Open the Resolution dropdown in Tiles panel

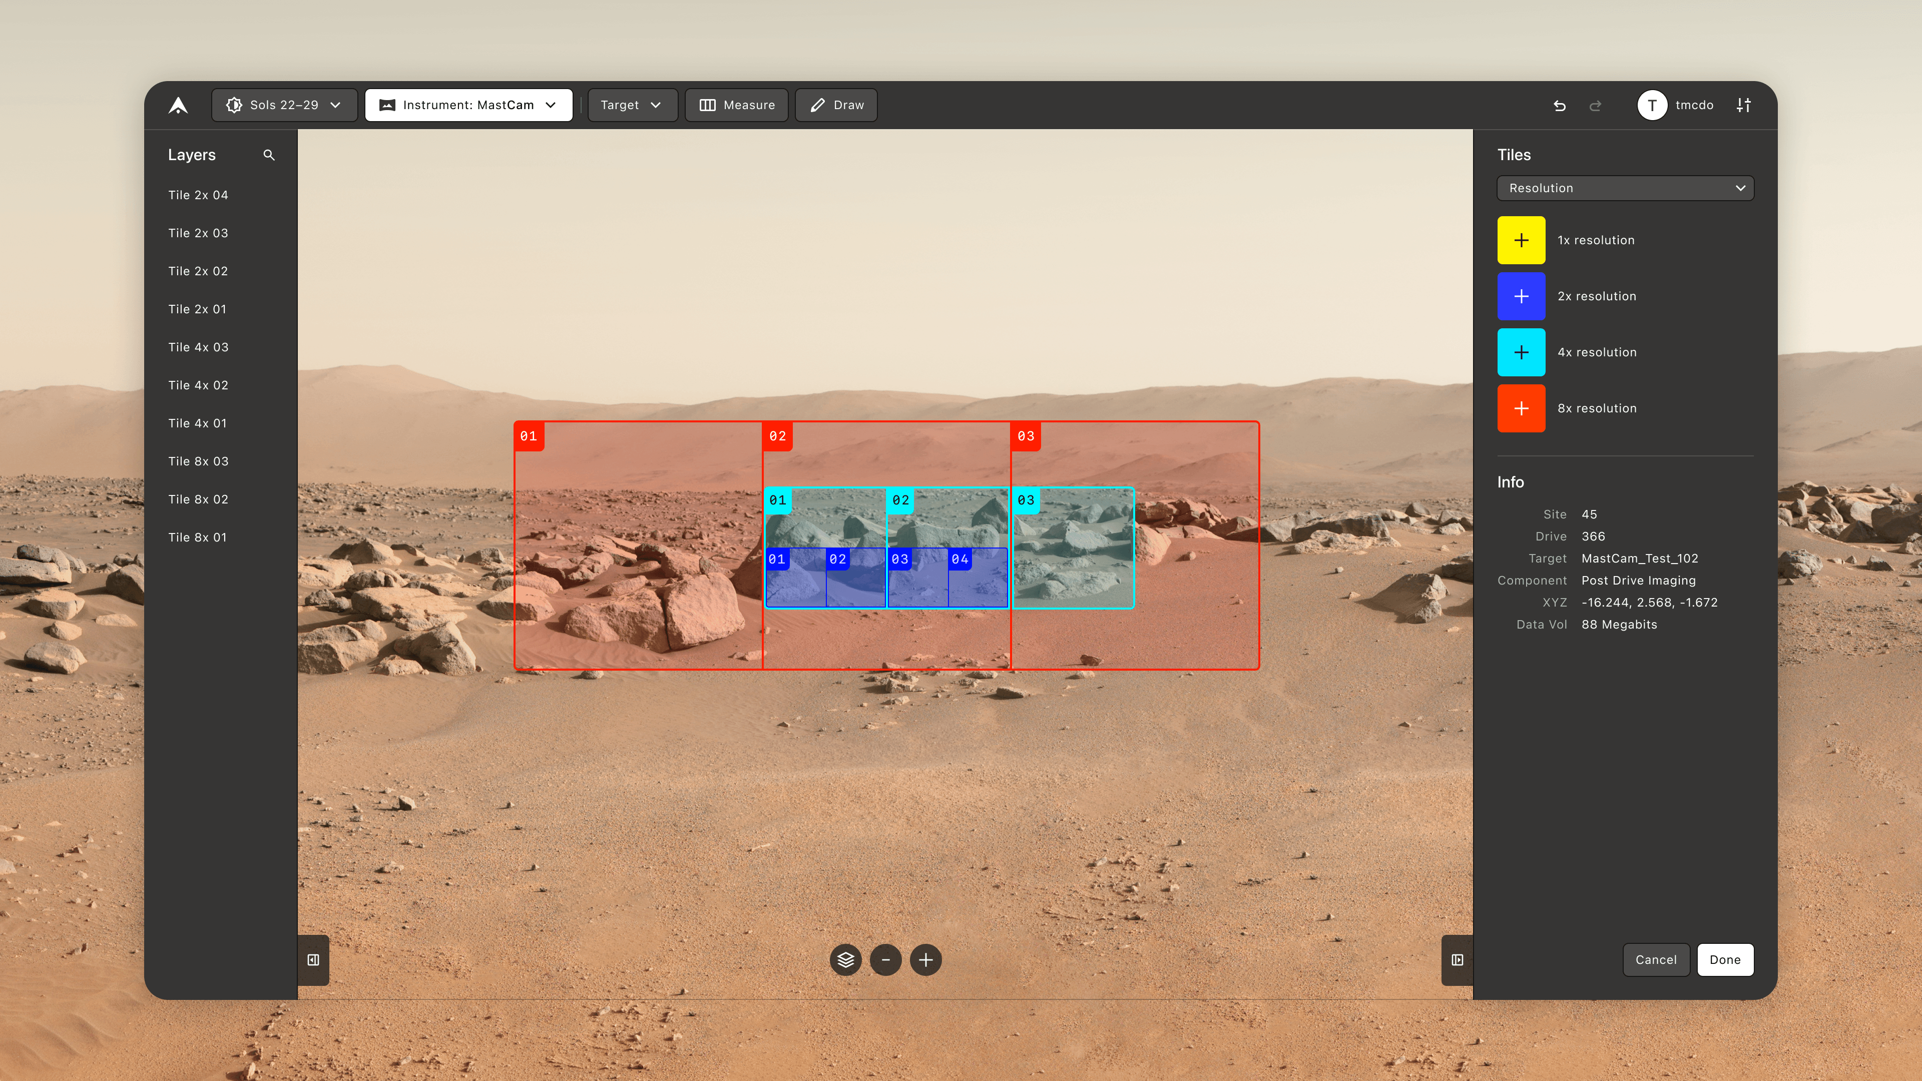pyautogui.click(x=1625, y=188)
